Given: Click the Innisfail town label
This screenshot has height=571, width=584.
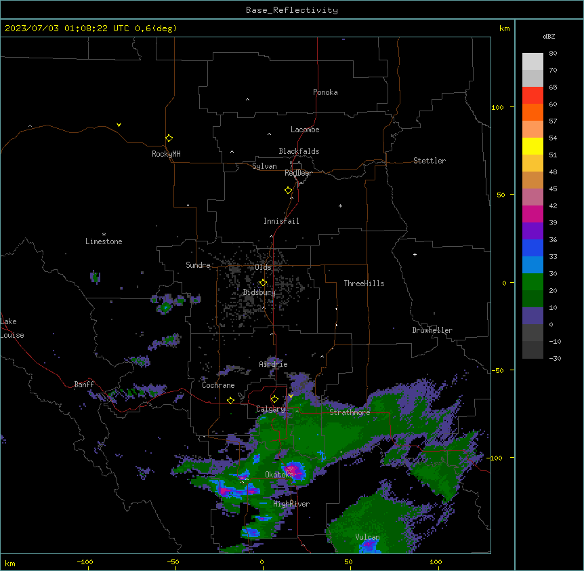Looking at the screenshot, I should 281,221.
